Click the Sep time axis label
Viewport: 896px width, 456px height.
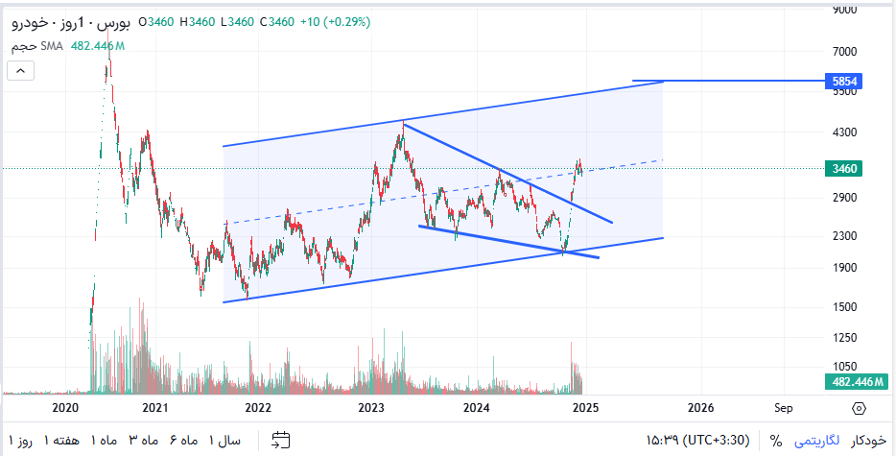[784, 408]
